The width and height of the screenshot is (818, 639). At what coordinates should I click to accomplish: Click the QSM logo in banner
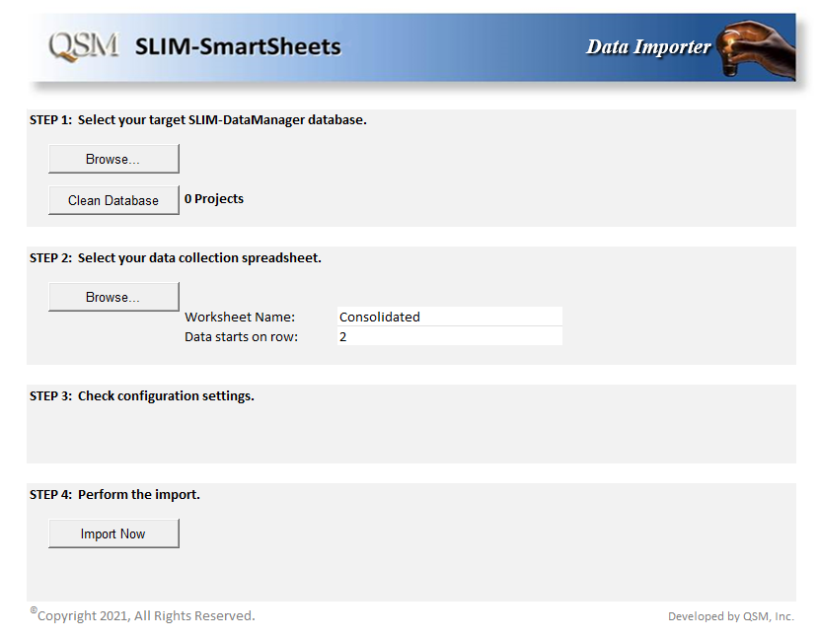click(x=84, y=47)
